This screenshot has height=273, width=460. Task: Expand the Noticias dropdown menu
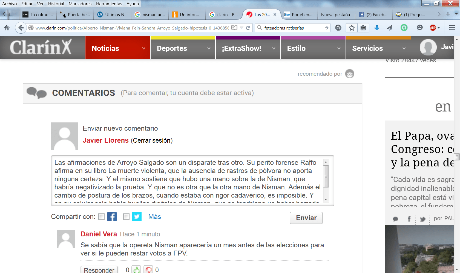pos(144,48)
